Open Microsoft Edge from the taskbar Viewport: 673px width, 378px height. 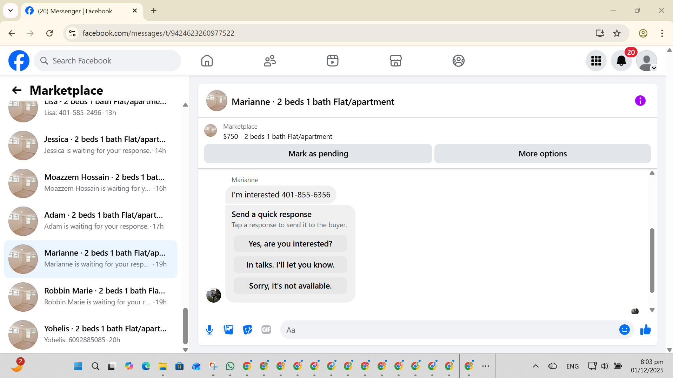click(146, 366)
